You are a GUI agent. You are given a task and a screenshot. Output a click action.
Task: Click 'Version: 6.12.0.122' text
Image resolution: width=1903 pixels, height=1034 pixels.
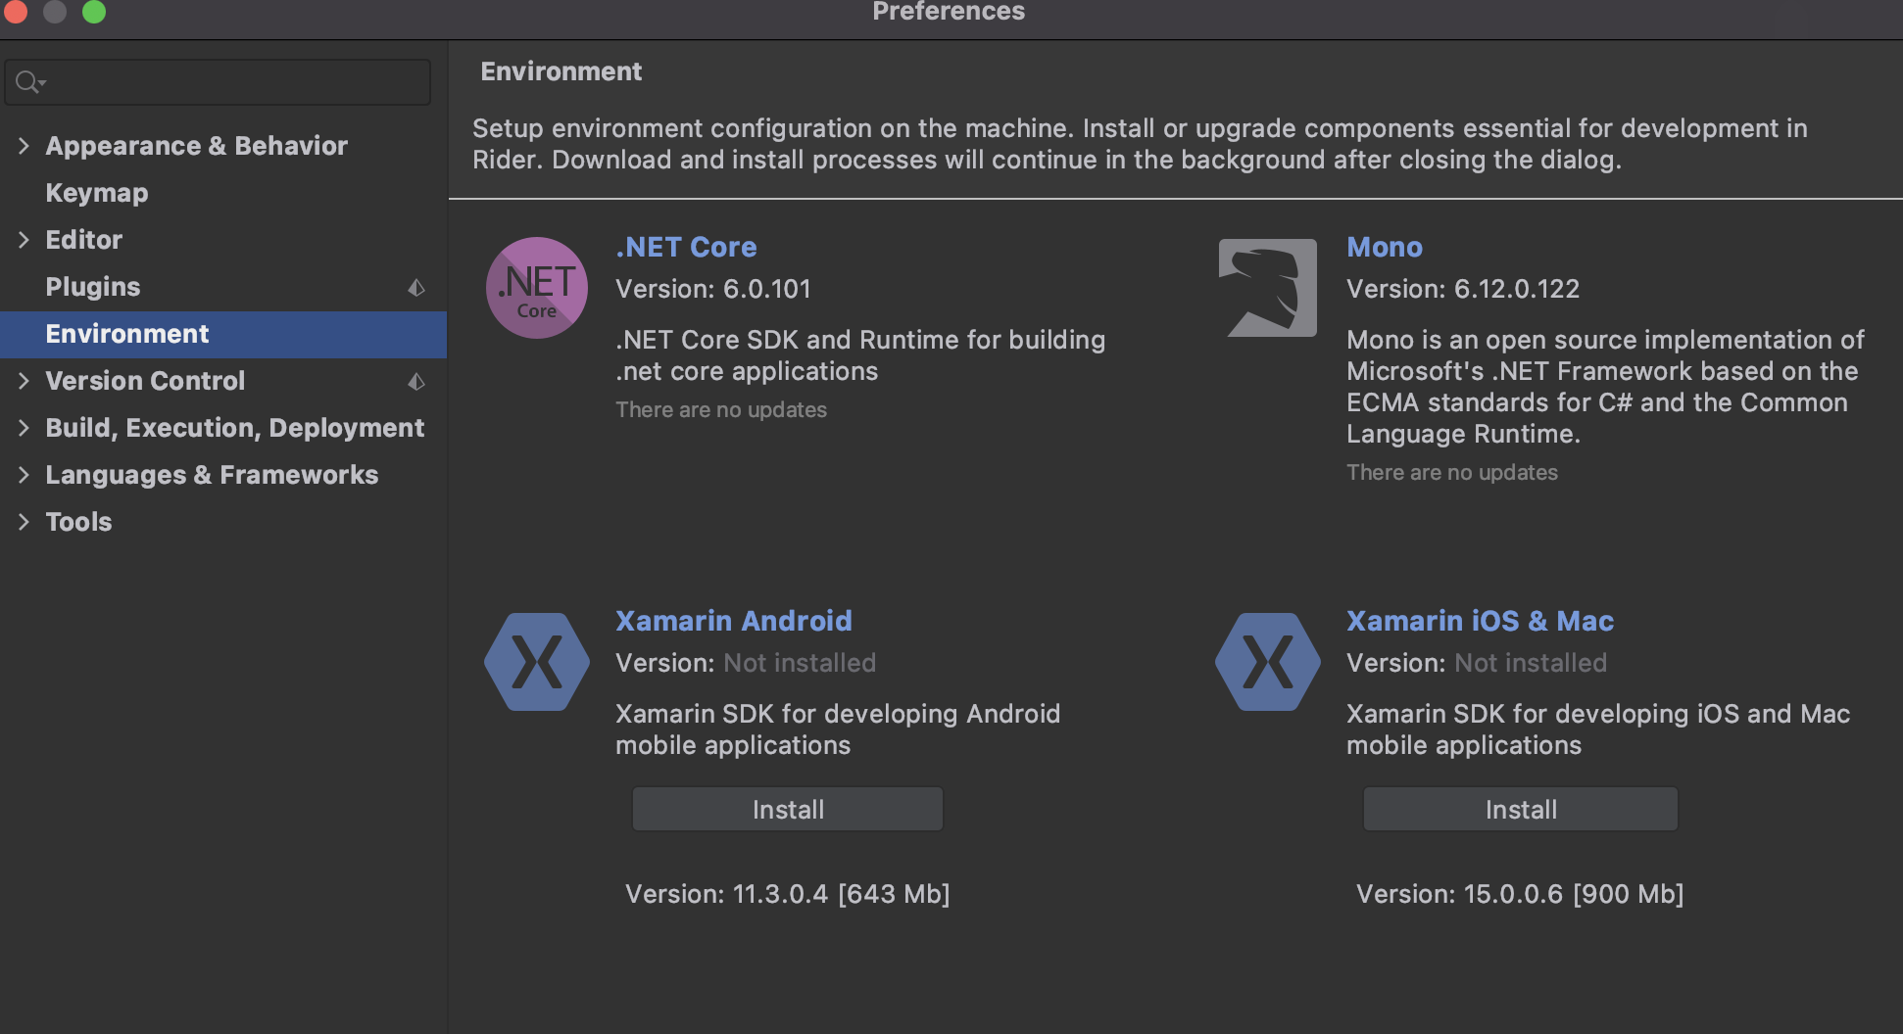tap(1463, 289)
